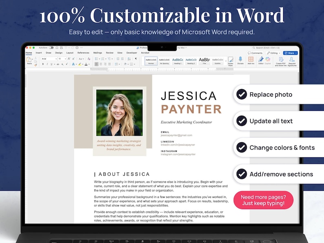Select the View tab
The height and width of the screenshot is (243, 324).
pos(120,53)
